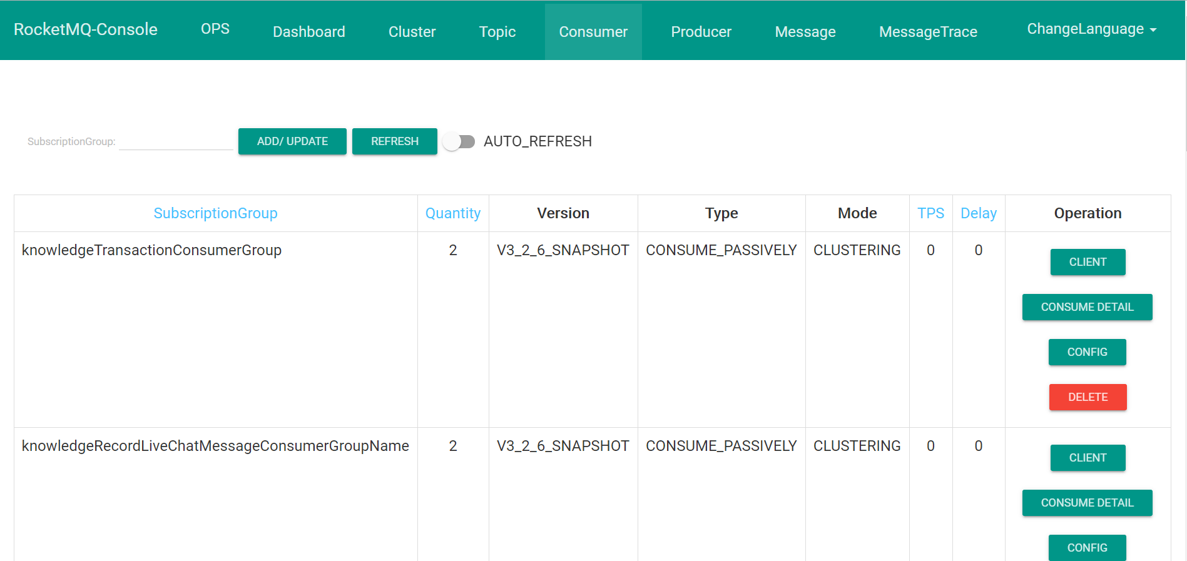Viewport: 1187px width, 561px height.
Task: Switch to the Dashboard tab
Action: (x=309, y=32)
